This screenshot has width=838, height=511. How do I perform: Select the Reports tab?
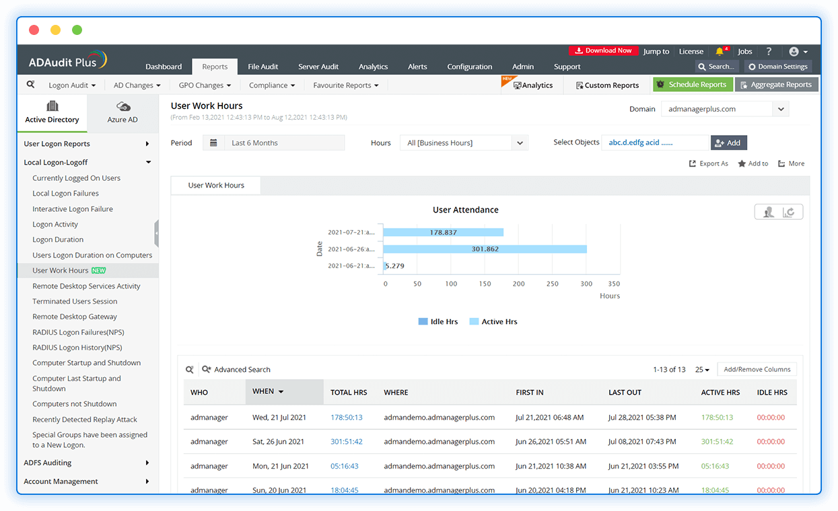coord(215,67)
